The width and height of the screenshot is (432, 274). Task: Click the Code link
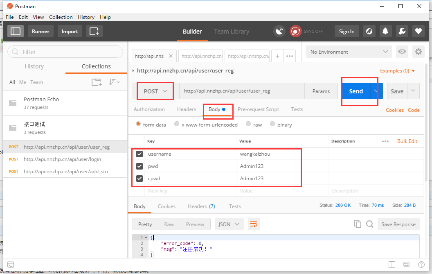(x=414, y=110)
